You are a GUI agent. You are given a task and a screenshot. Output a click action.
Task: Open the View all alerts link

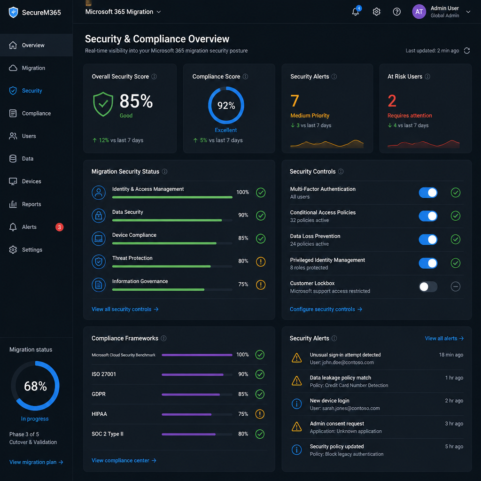coord(444,338)
